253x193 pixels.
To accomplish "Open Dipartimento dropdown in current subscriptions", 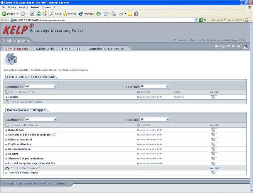I will coord(41,86).
